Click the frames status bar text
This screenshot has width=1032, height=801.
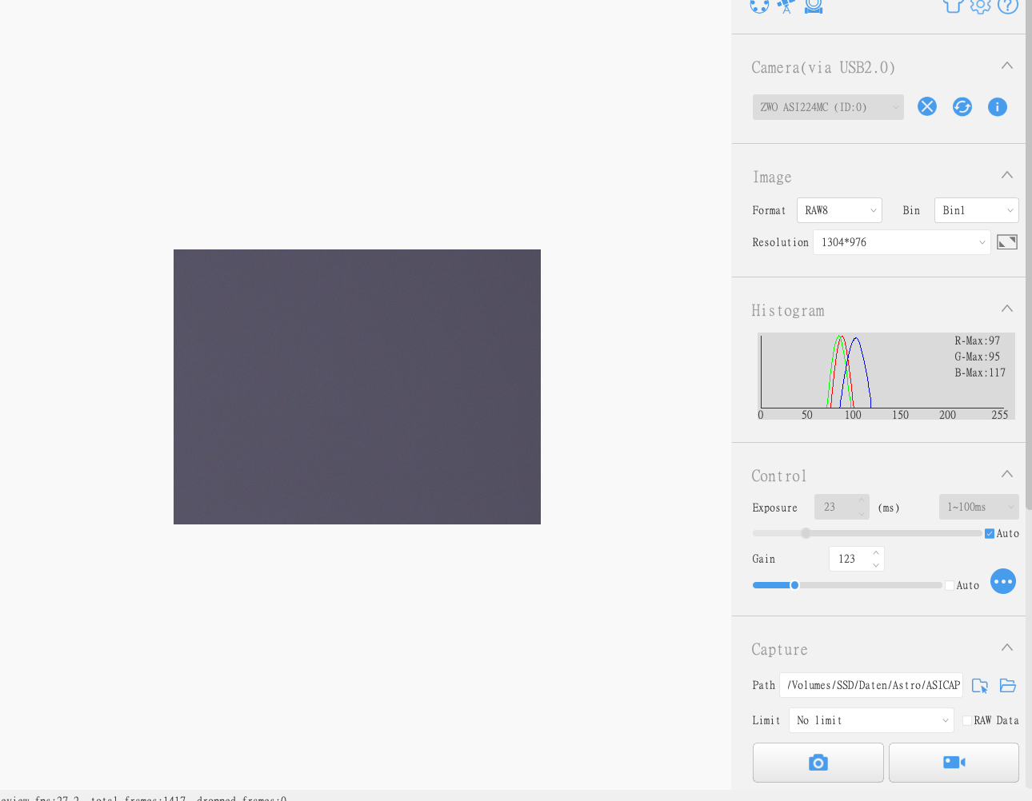point(144,797)
